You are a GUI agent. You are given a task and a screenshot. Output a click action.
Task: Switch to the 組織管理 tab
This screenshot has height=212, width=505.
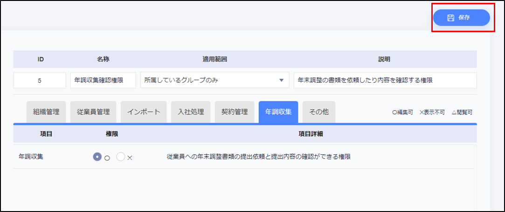tap(46, 112)
